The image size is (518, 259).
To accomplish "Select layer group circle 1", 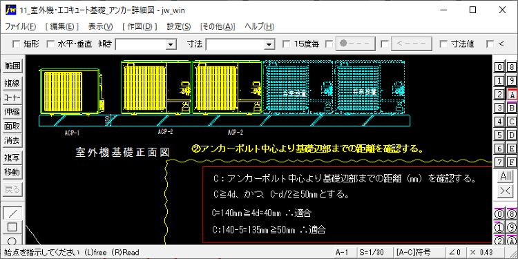I will tap(499, 228).
